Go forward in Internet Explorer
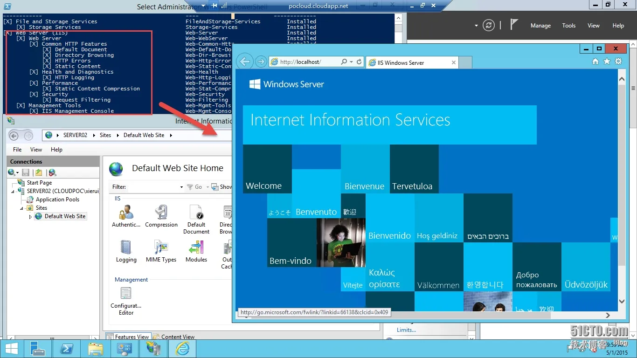 click(x=261, y=62)
